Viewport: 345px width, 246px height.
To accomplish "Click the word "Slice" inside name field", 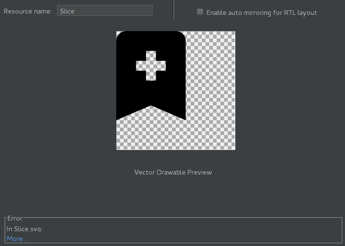I will tap(67, 11).
